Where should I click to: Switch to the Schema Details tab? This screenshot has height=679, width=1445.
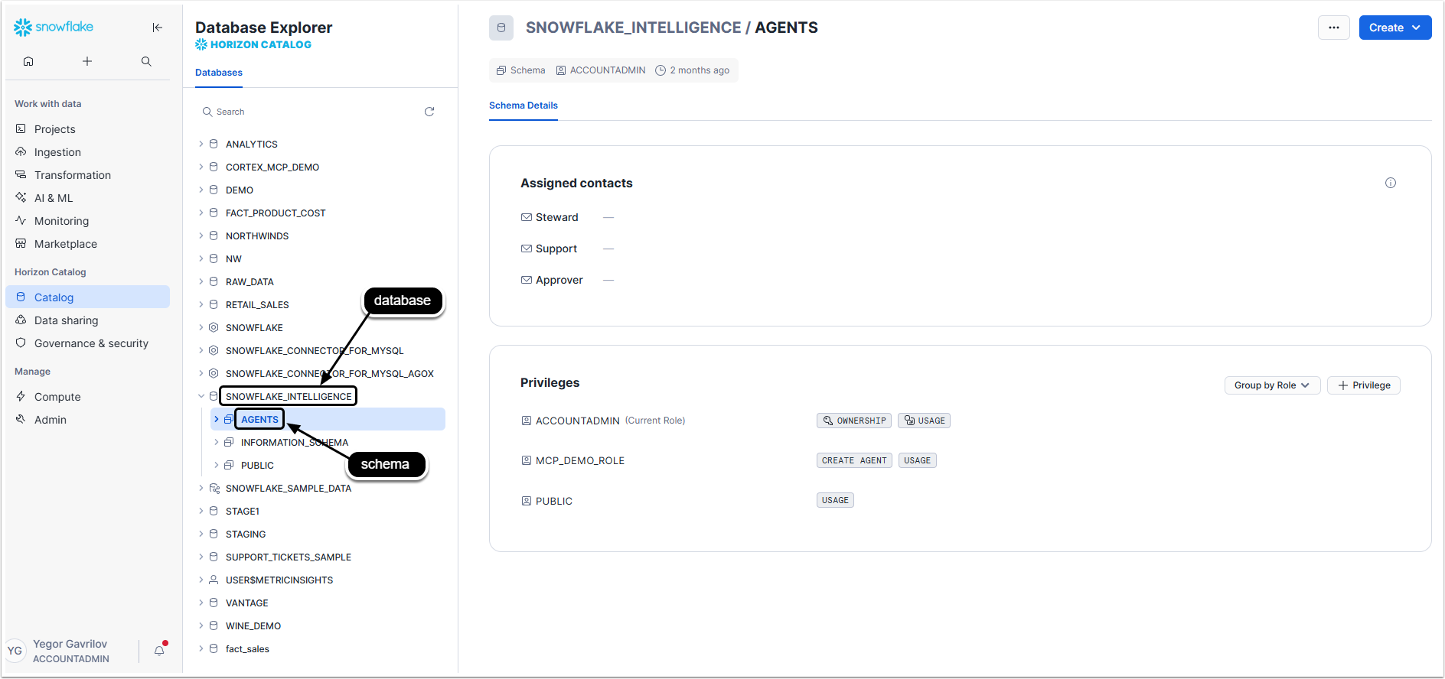(x=523, y=106)
